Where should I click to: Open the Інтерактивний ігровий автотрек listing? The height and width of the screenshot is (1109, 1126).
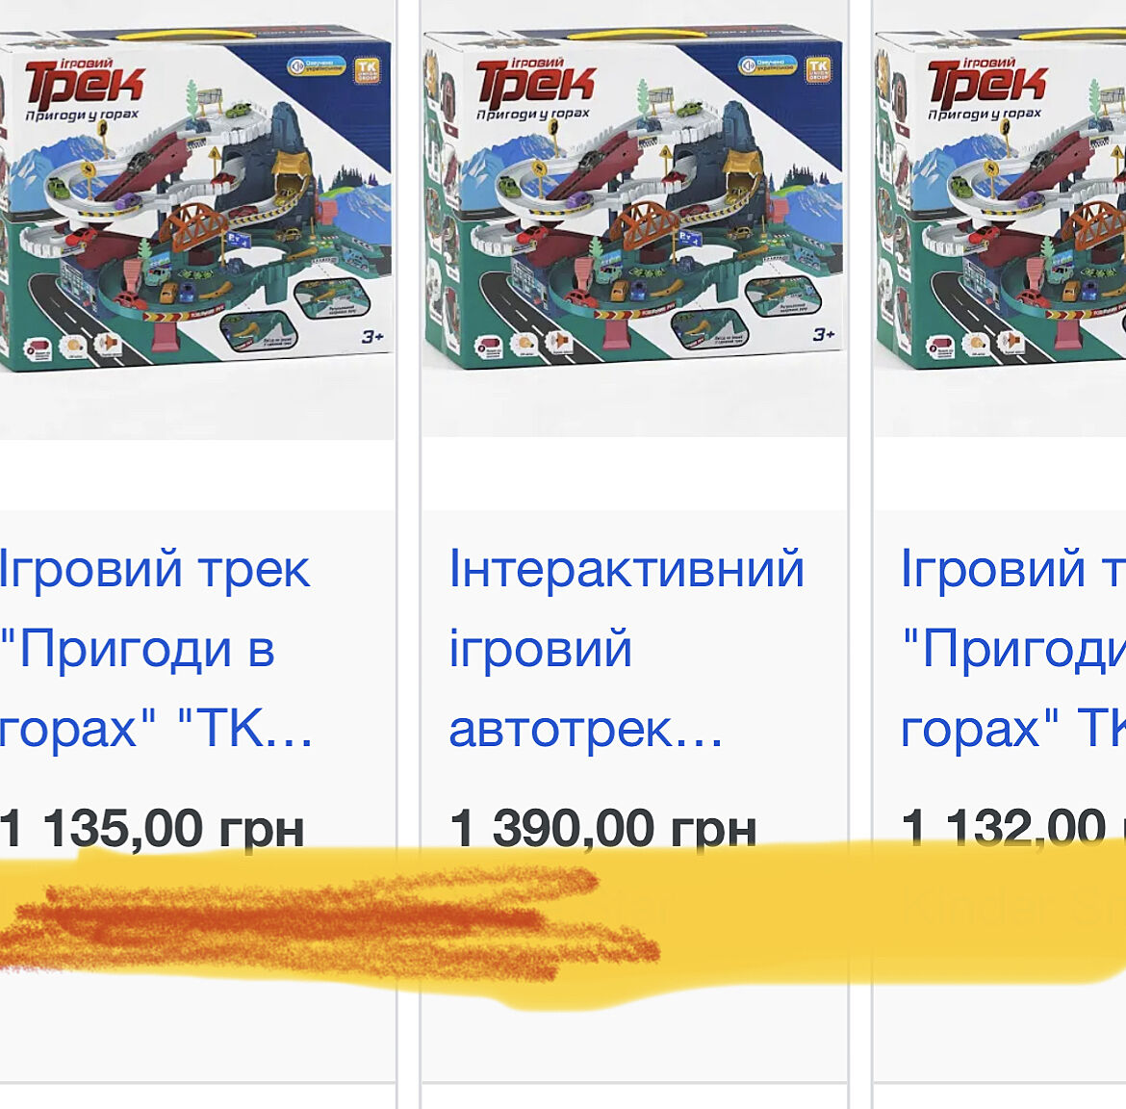[x=627, y=649]
